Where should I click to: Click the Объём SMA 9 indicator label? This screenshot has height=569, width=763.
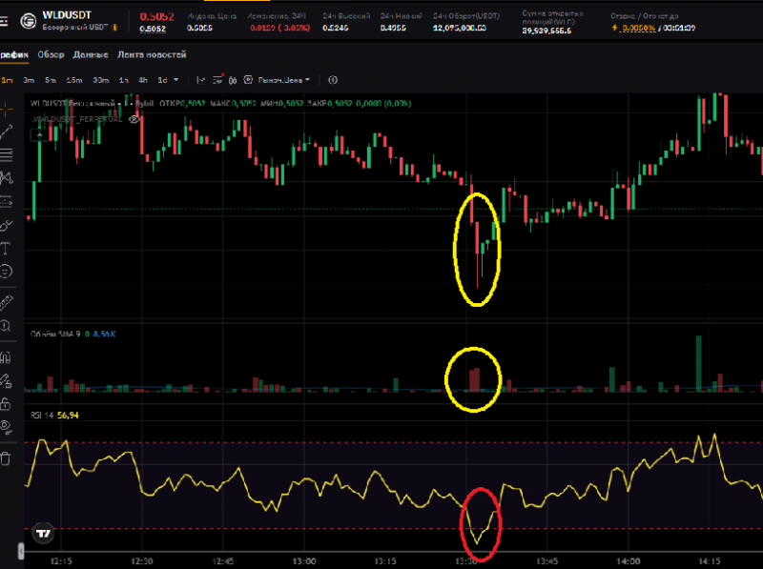click(x=55, y=335)
